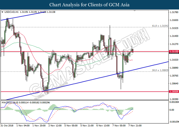Click the 7 Nov 21:00 time label
Image resolution: width=179 pixels, height=128 pixels.
[135, 125]
